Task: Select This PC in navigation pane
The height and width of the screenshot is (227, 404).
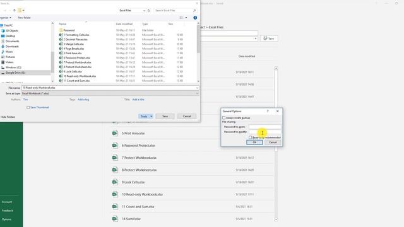Action: [8, 25]
